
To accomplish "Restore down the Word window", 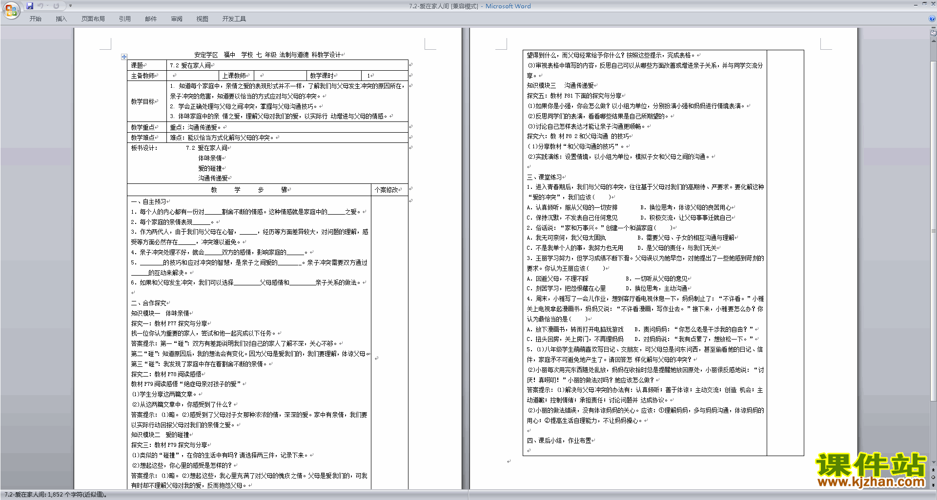I will 924,4.
